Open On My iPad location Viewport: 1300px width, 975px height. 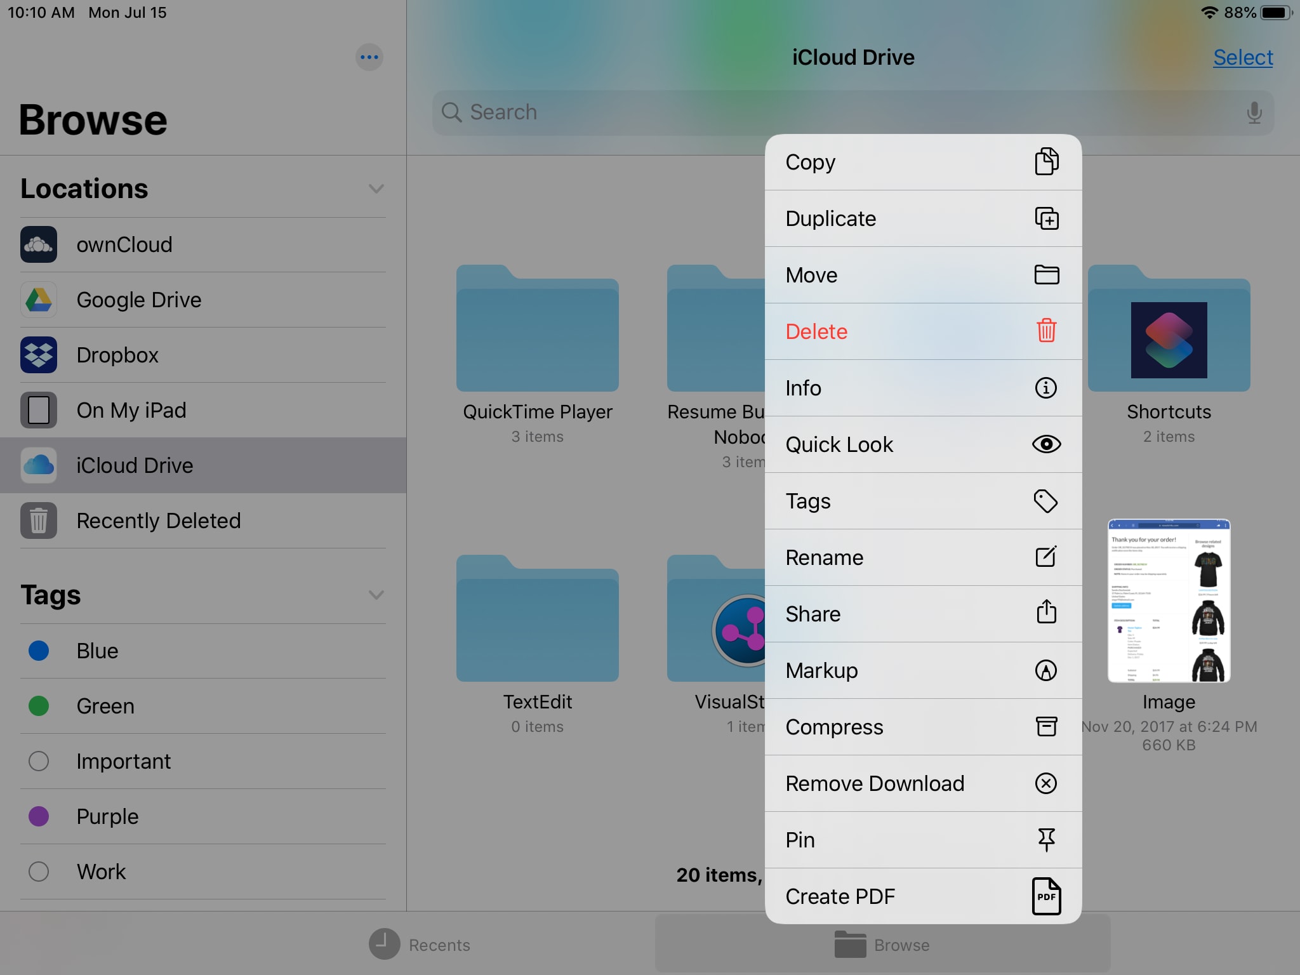[x=203, y=410]
